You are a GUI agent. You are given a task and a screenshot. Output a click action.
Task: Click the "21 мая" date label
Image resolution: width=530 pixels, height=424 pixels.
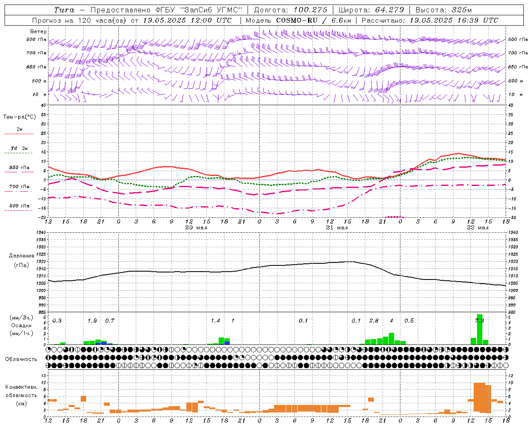(x=337, y=228)
